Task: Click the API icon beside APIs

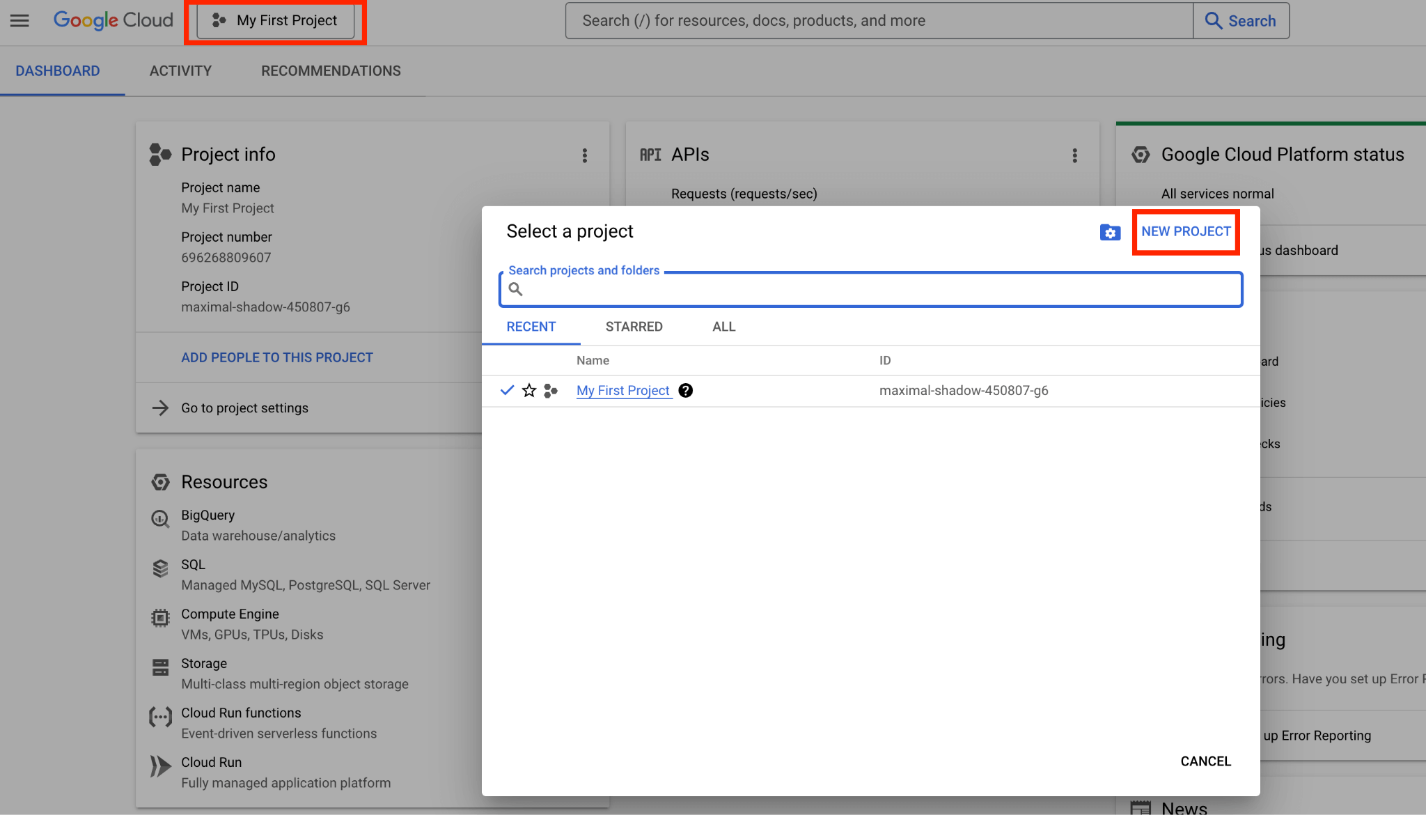Action: pyautogui.click(x=650, y=155)
